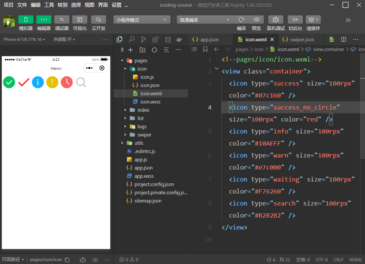Click the New File plus icon
Image resolution: width=365 pixels, height=264 pixels.
130,49
